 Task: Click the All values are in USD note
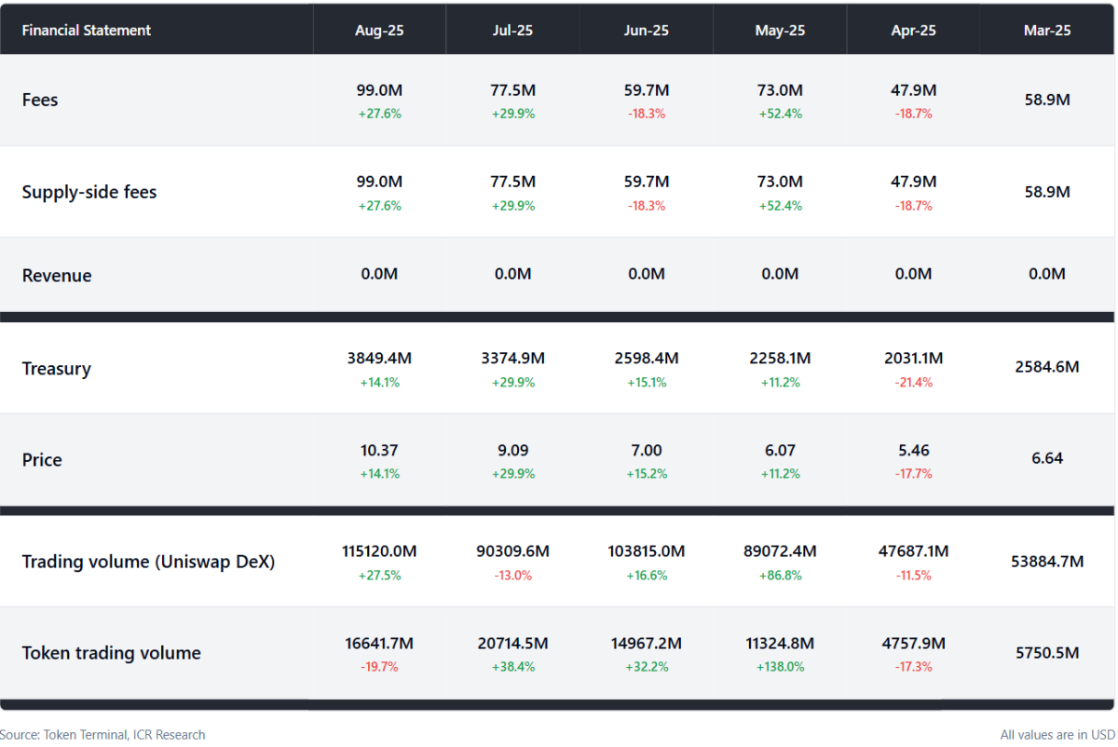(x=1057, y=735)
